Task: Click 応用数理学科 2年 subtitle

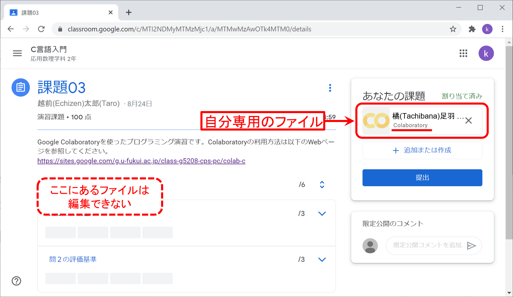Action: coord(53,59)
